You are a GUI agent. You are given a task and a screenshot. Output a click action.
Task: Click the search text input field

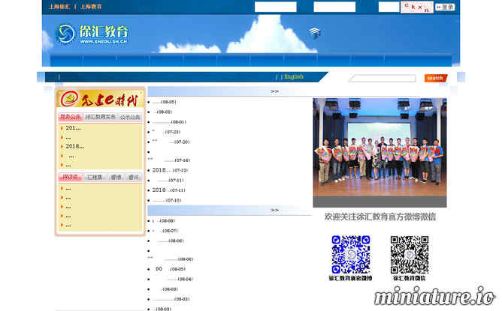[x=382, y=78]
